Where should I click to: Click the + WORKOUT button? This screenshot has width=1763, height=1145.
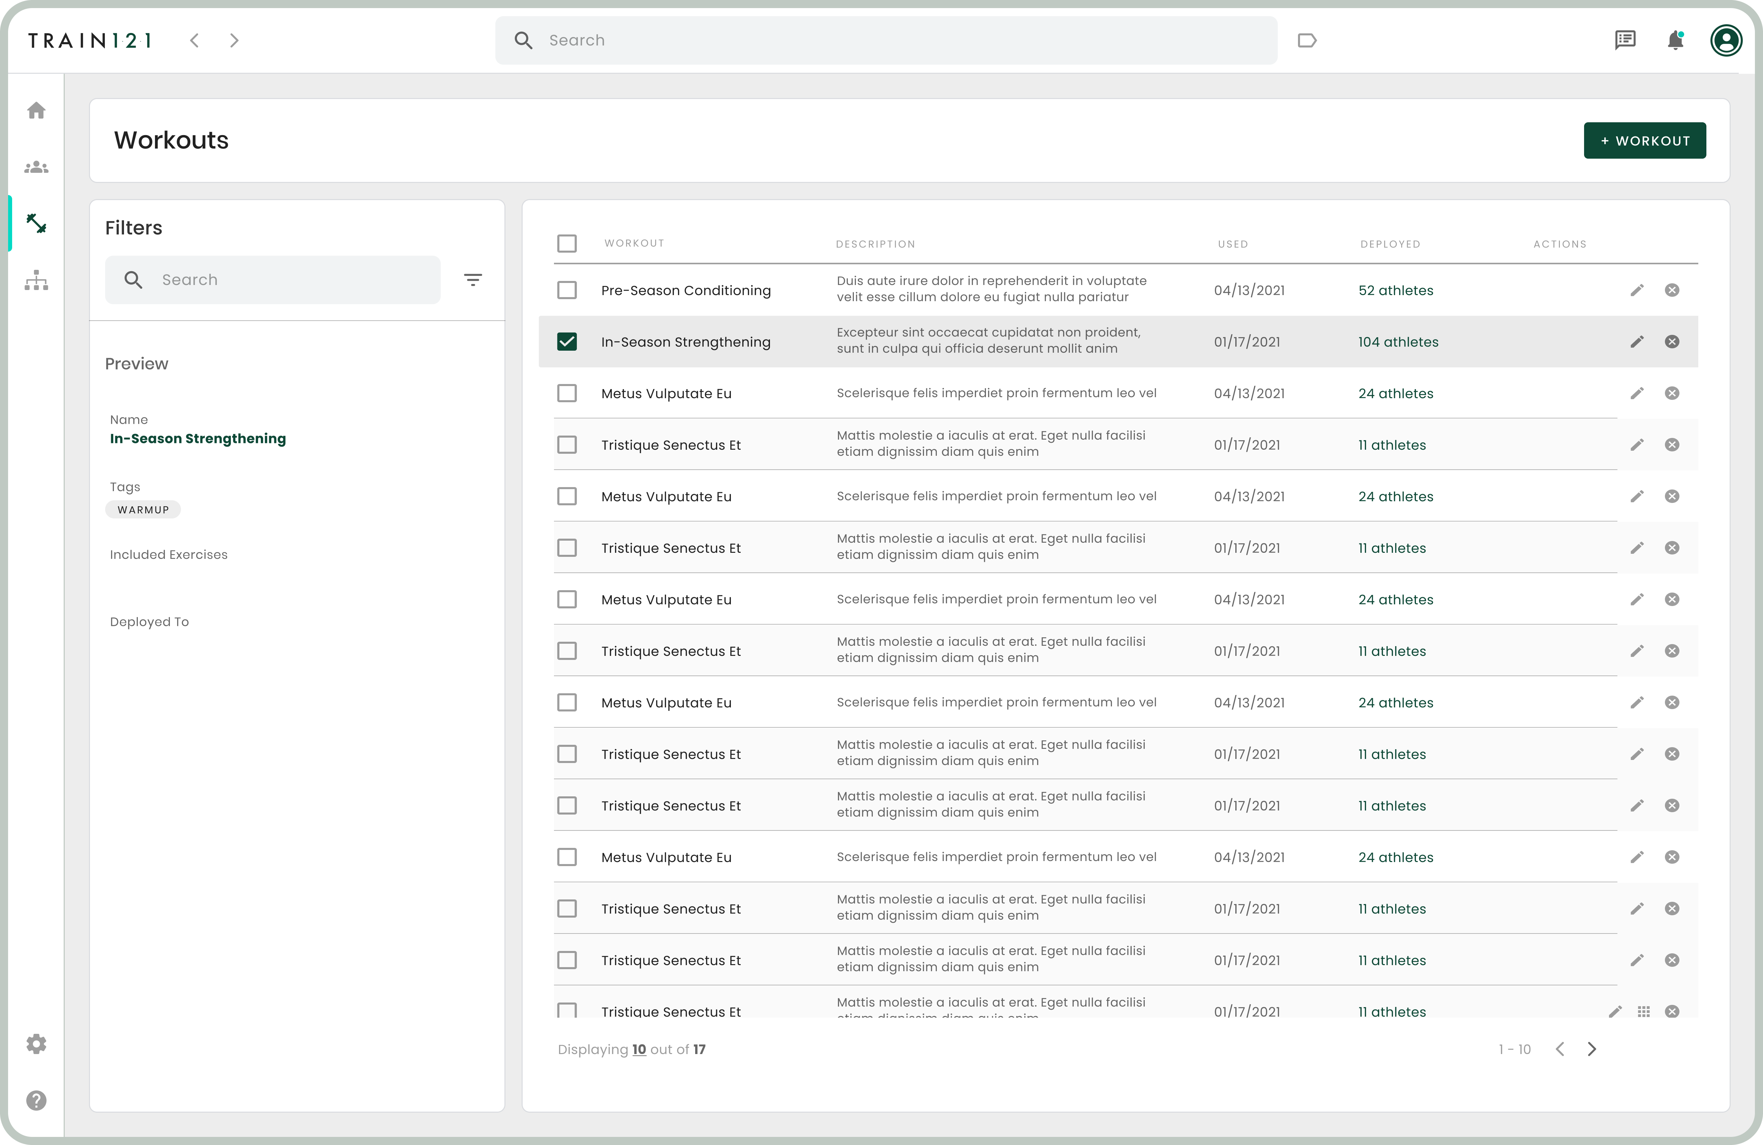click(x=1644, y=141)
